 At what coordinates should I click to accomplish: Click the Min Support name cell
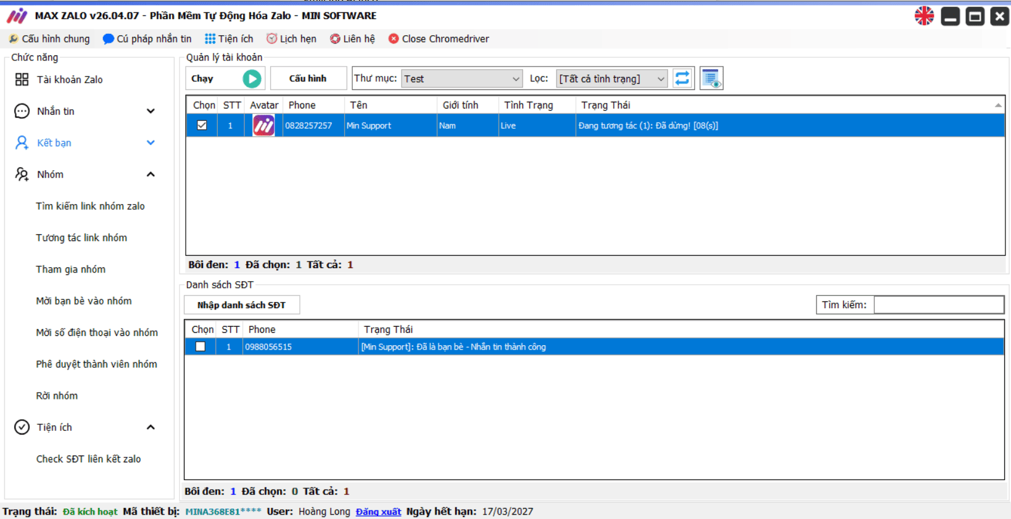[390, 126]
